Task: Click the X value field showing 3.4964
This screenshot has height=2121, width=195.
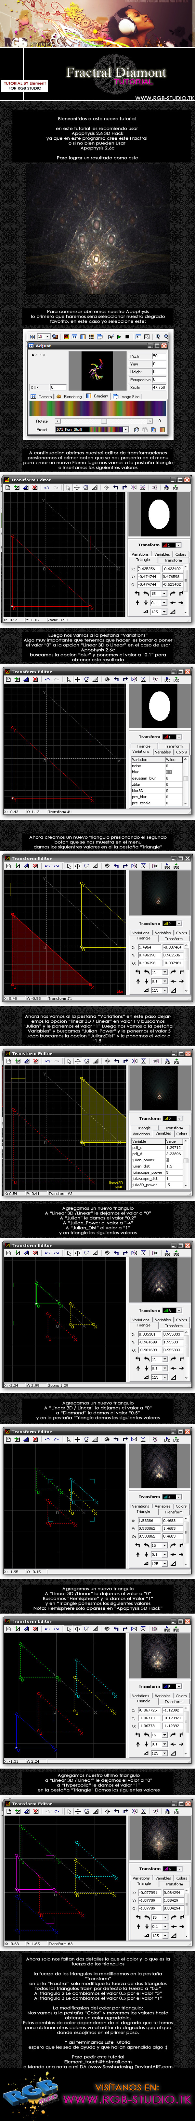Action: click(149, 948)
